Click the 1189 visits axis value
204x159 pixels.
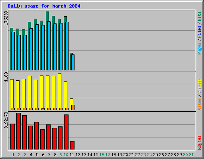click(6, 77)
